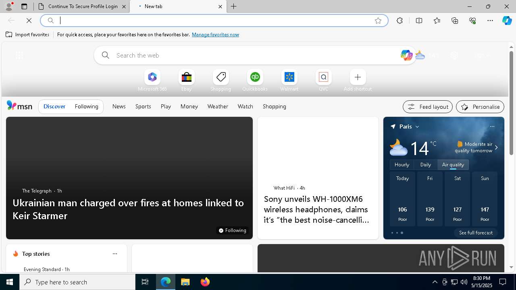This screenshot has height=290, width=516.
Task: Open the tab actions menu icon
Action: (24, 6)
